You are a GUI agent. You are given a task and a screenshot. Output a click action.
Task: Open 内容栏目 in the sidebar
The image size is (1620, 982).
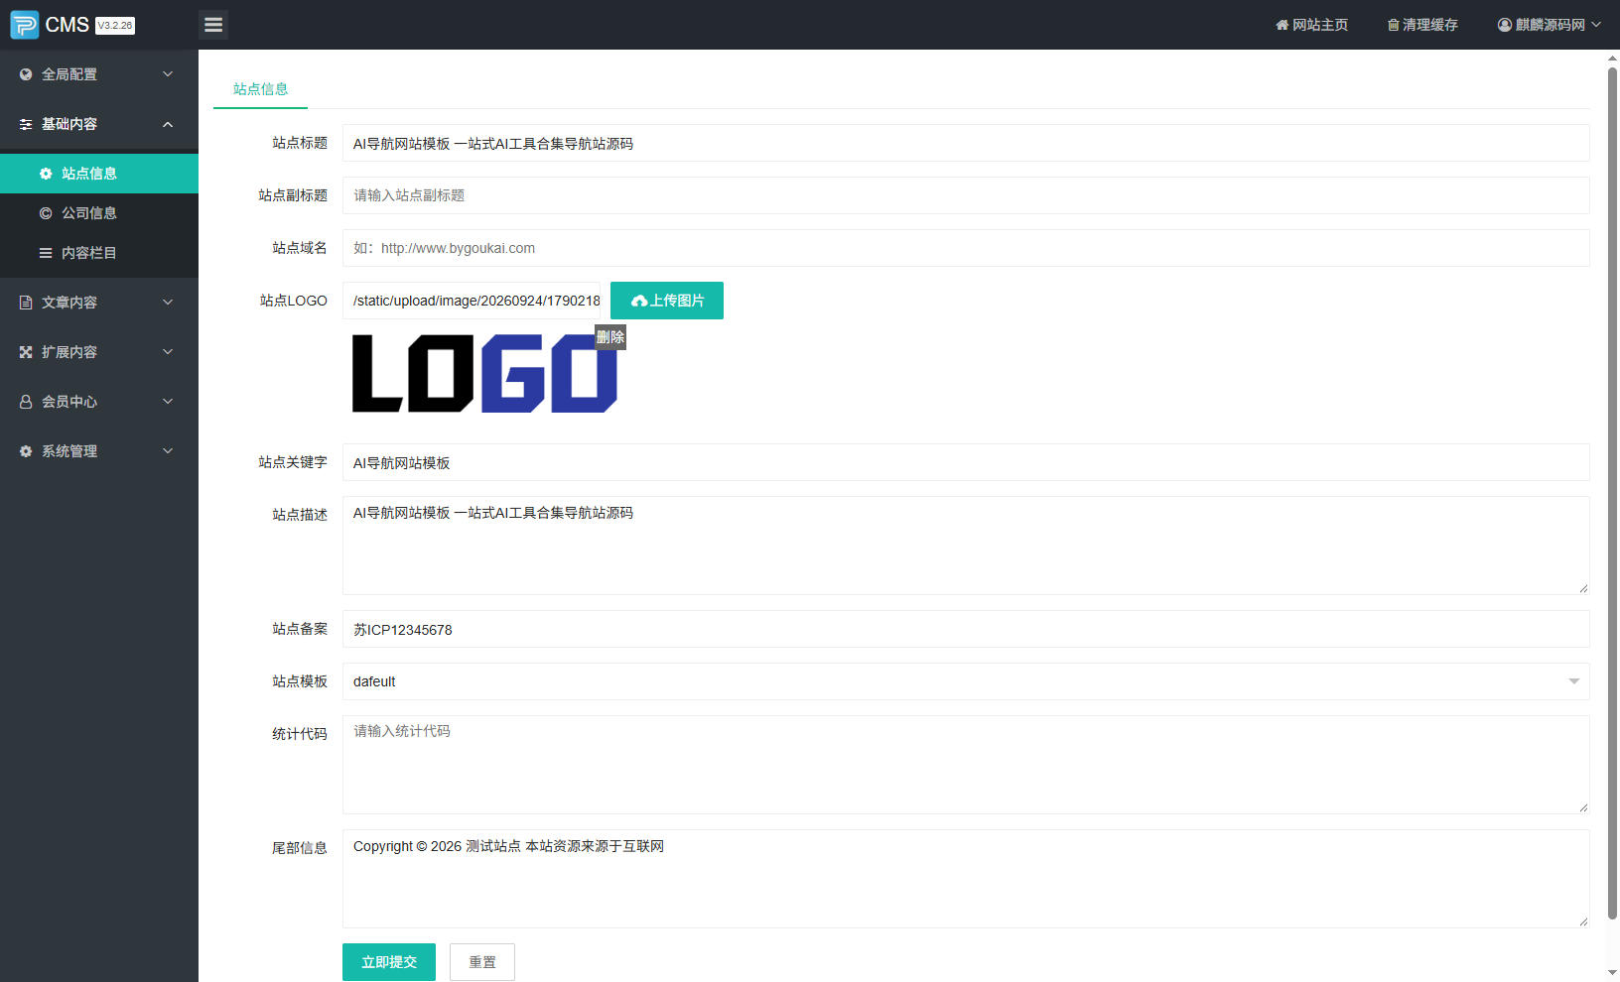pos(99,253)
